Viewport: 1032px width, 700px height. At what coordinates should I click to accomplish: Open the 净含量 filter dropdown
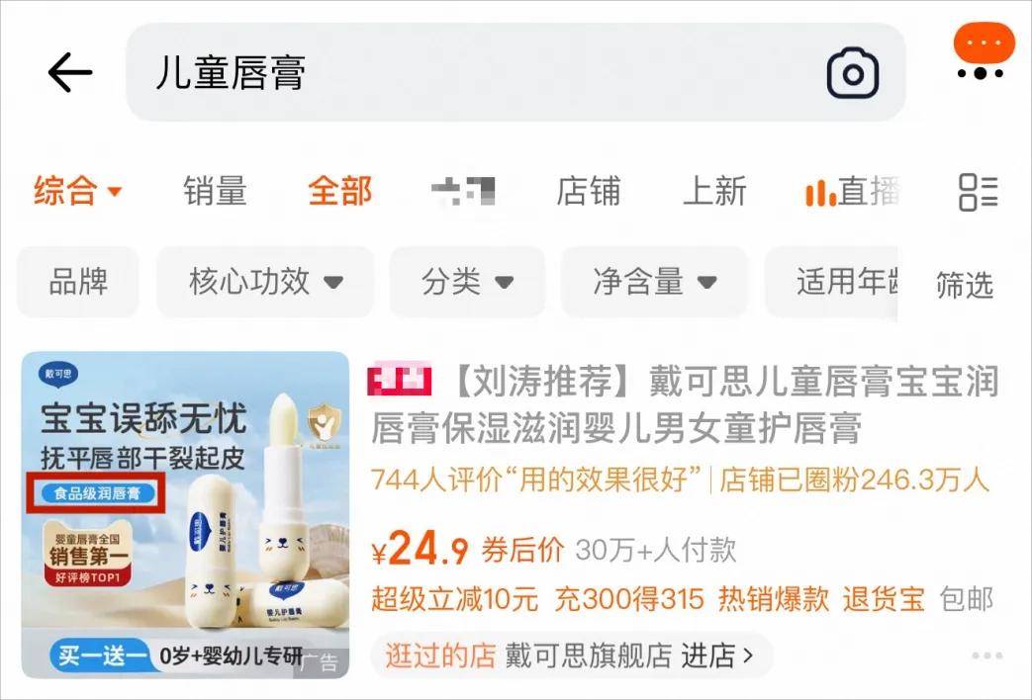654,282
